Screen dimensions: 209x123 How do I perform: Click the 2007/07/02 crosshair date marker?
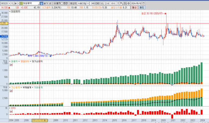point(39,120)
